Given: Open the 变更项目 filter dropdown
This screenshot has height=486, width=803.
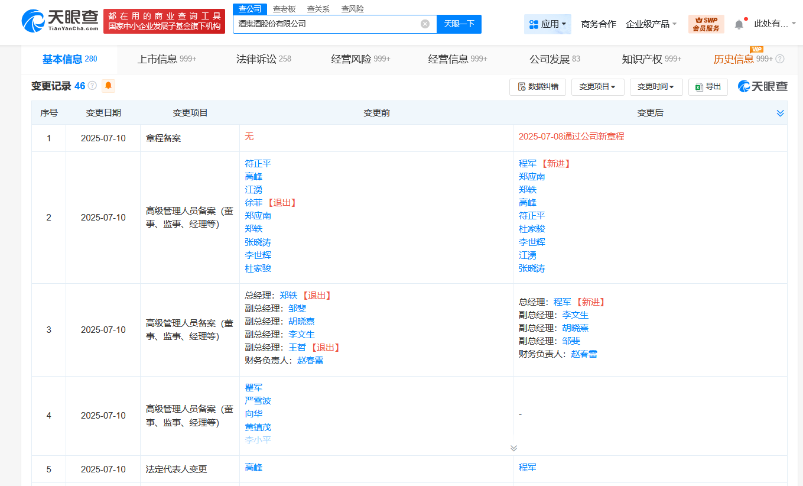Looking at the screenshot, I should (x=597, y=87).
